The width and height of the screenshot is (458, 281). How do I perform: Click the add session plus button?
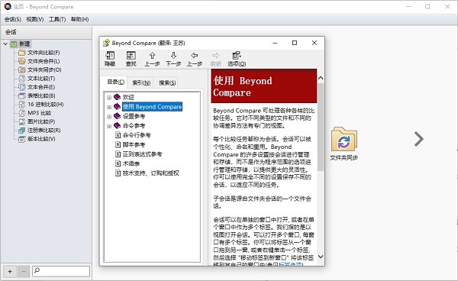(x=10, y=271)
